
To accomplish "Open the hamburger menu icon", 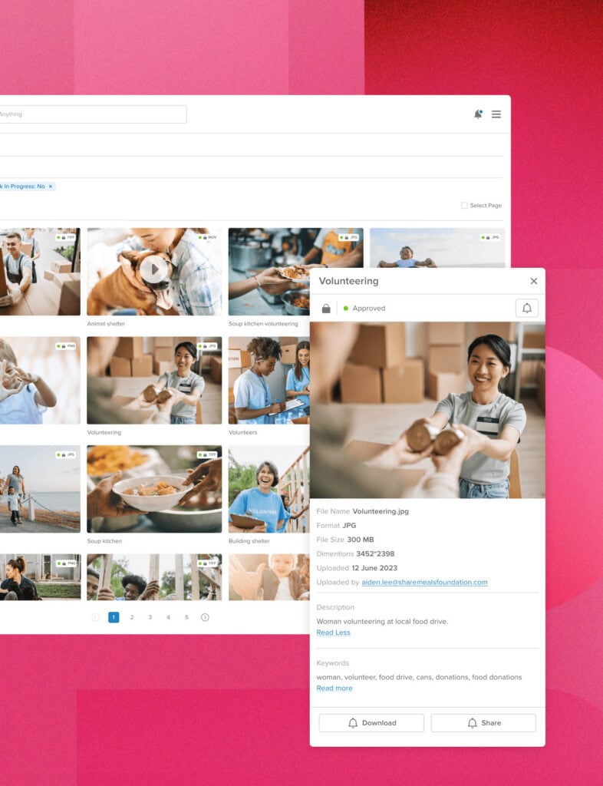I will coord(496,114).
